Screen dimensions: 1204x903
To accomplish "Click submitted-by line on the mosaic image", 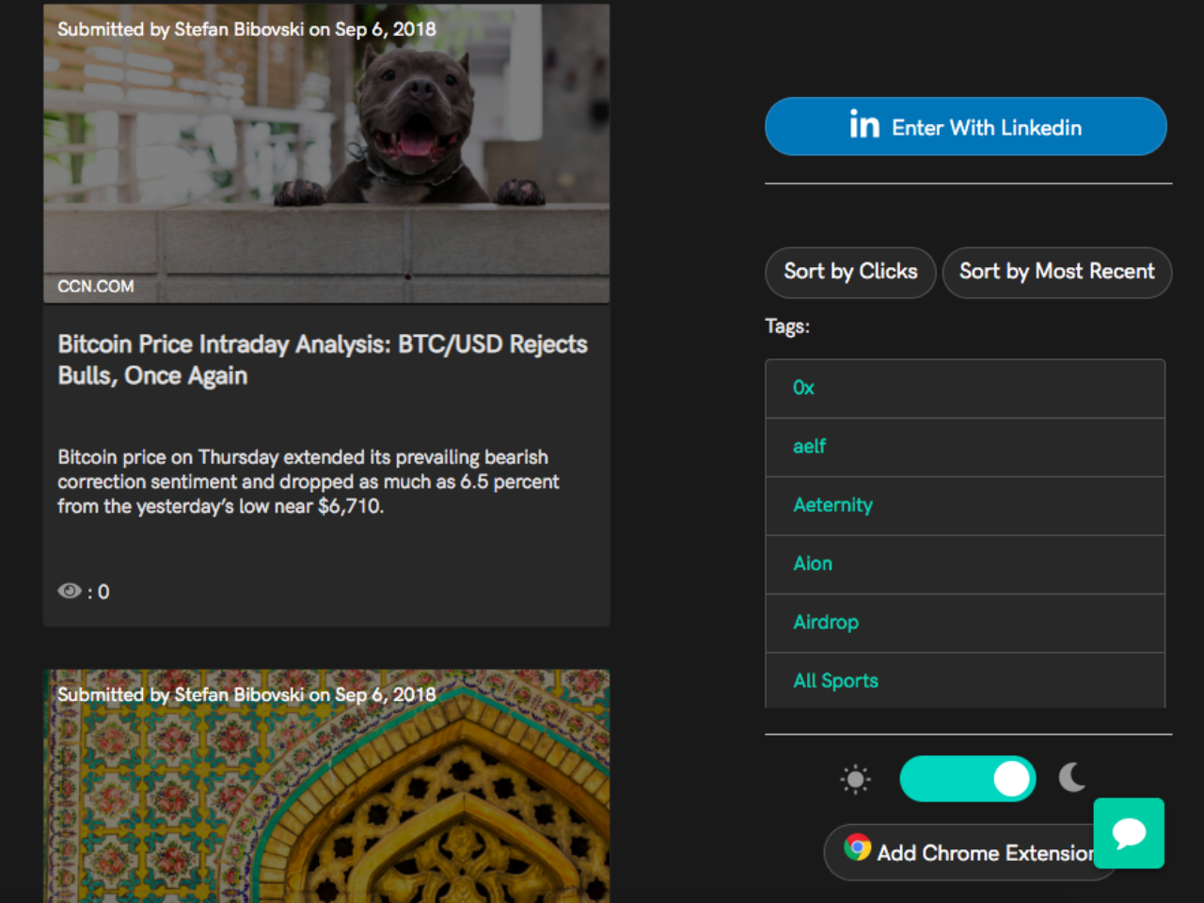I will pos(246,694).
